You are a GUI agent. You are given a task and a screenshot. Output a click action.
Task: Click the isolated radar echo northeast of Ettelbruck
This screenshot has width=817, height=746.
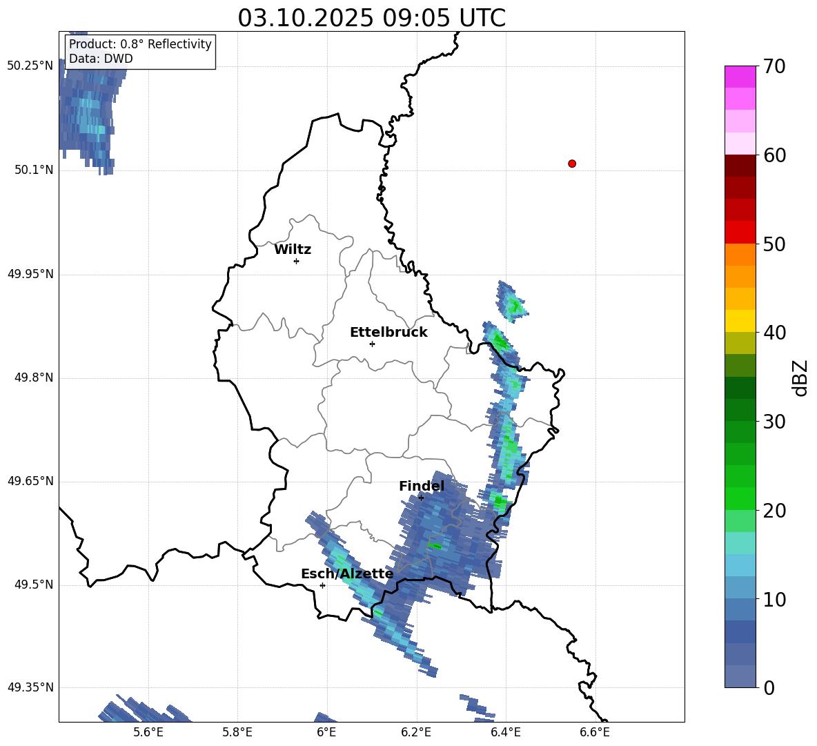click(512, 302)
